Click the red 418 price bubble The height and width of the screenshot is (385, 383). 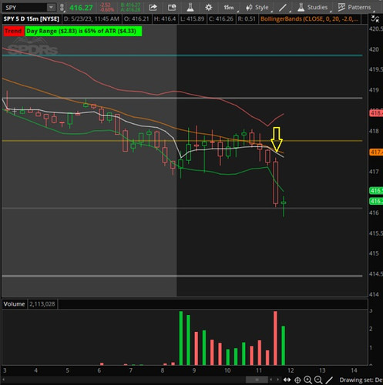click(376, 113)
